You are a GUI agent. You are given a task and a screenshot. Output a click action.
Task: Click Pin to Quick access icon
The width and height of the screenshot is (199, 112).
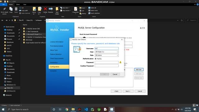coord(4,9)
